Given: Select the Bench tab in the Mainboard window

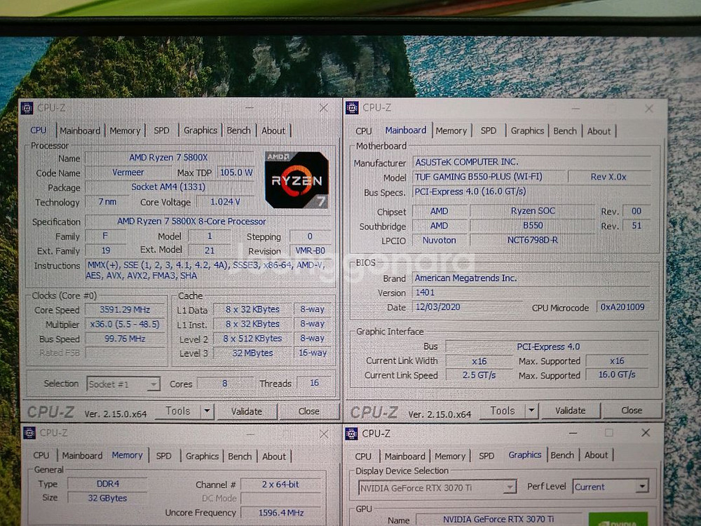Looking at the screenshot, I should coord(564,130).
